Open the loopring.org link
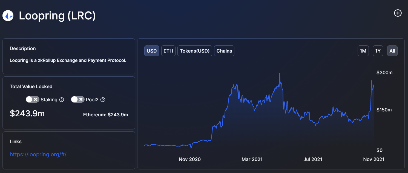The height and width of the screenshot is (173, 408). click(x=38, y=154)
